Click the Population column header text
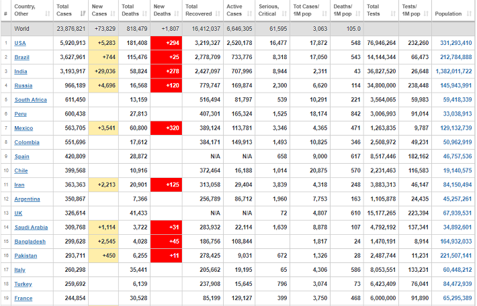The height and width of the screenshot is (306, 477). 448,13
